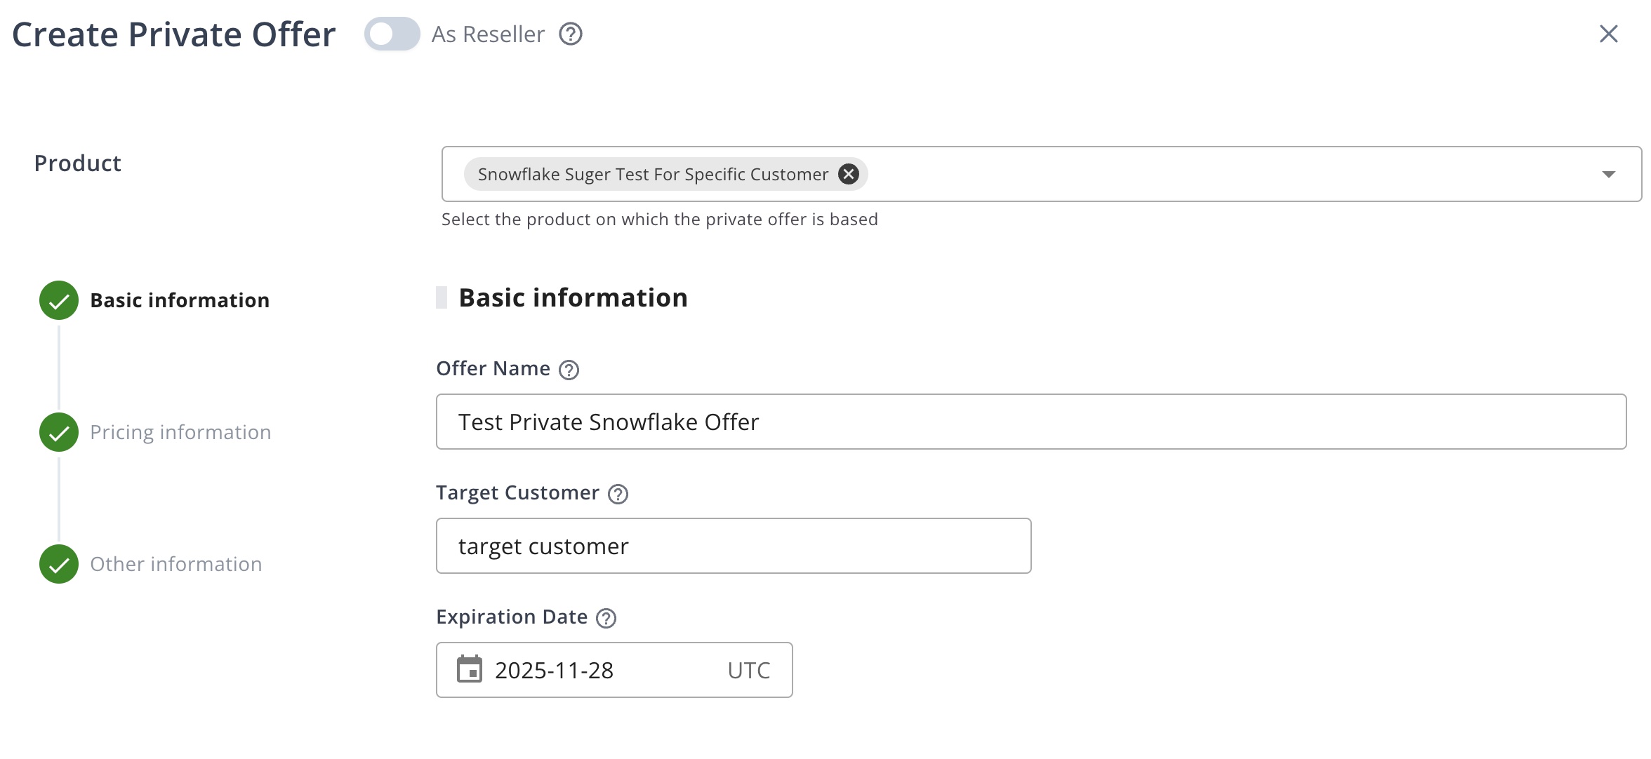1651x759 pixels.
Task: Navigate to the Pricing information step
Action: (x=180, y=432)
